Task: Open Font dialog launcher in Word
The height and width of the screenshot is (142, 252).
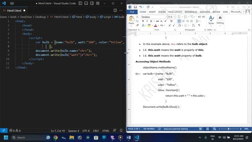Action: point(175,30)
